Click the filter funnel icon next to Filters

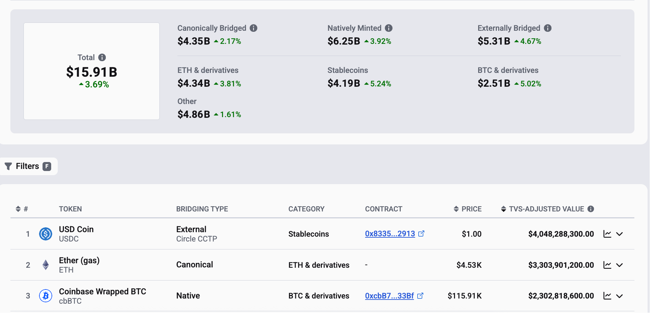click(x=8, y=166)
